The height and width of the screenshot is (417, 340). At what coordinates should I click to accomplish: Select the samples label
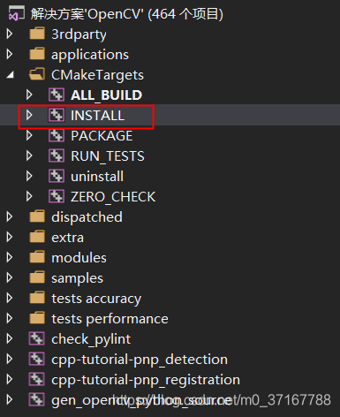77,278
